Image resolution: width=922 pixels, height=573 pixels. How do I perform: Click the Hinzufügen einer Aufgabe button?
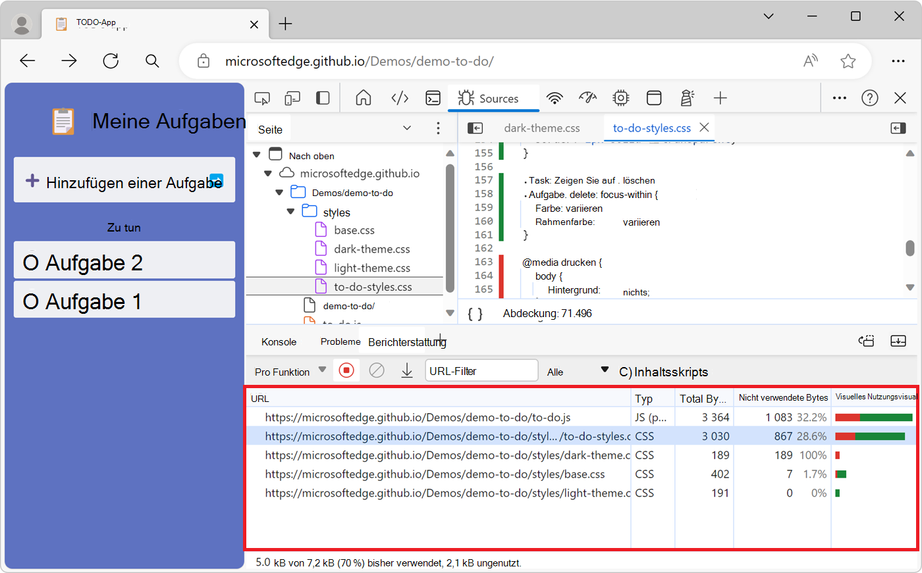click(x=124, y=180)
